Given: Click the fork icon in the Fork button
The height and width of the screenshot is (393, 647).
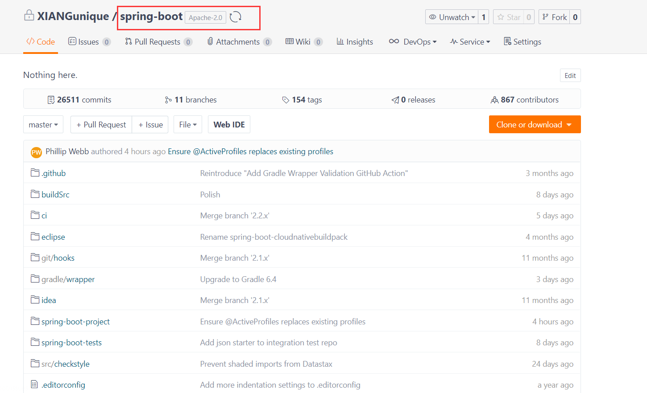Looking at the screenshot, I should [x=545, y=17].
